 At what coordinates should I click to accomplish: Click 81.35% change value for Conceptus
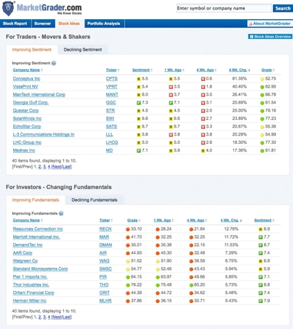239,79
